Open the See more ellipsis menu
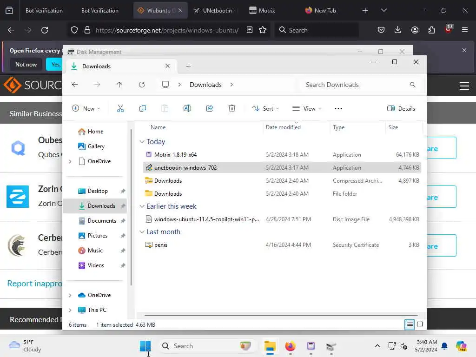 pyautogui.click(x=338, y=109)
